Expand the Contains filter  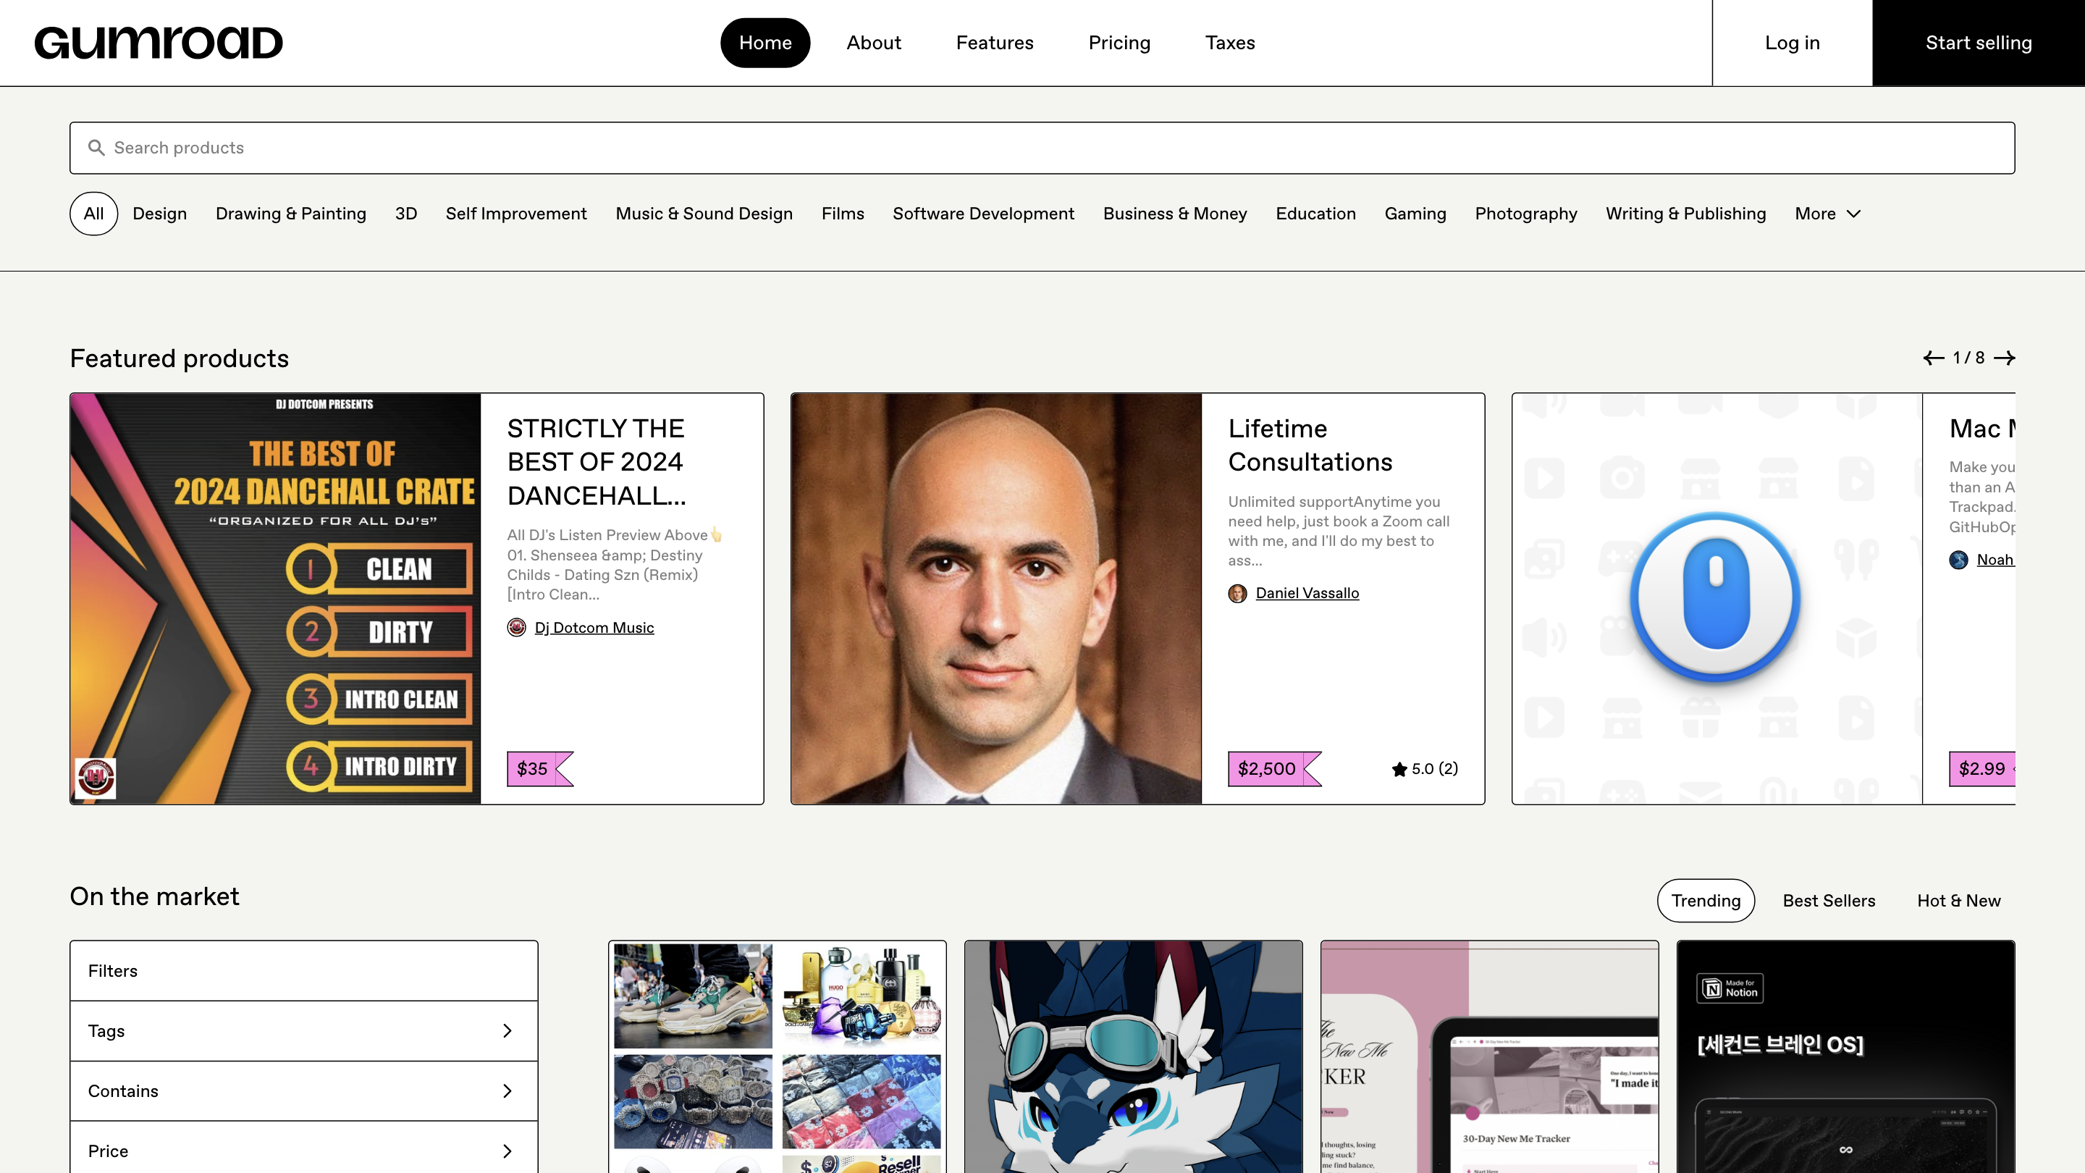(303, 1090)
